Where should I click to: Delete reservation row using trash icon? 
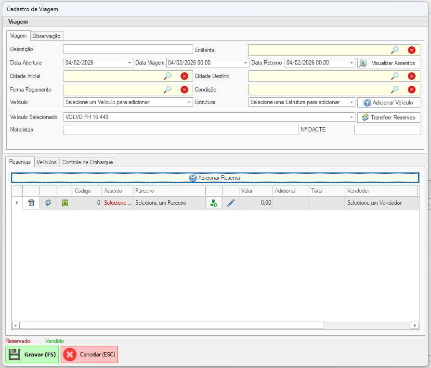click(x=31, y=203)
